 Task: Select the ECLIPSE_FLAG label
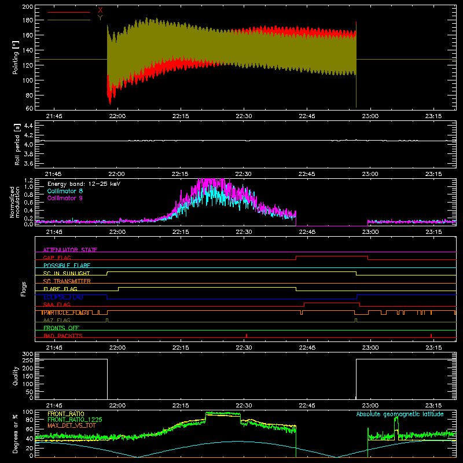tap(63, 297)
